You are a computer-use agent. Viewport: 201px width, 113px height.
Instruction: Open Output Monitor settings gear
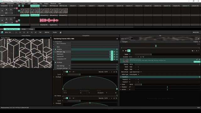point(51,38)
